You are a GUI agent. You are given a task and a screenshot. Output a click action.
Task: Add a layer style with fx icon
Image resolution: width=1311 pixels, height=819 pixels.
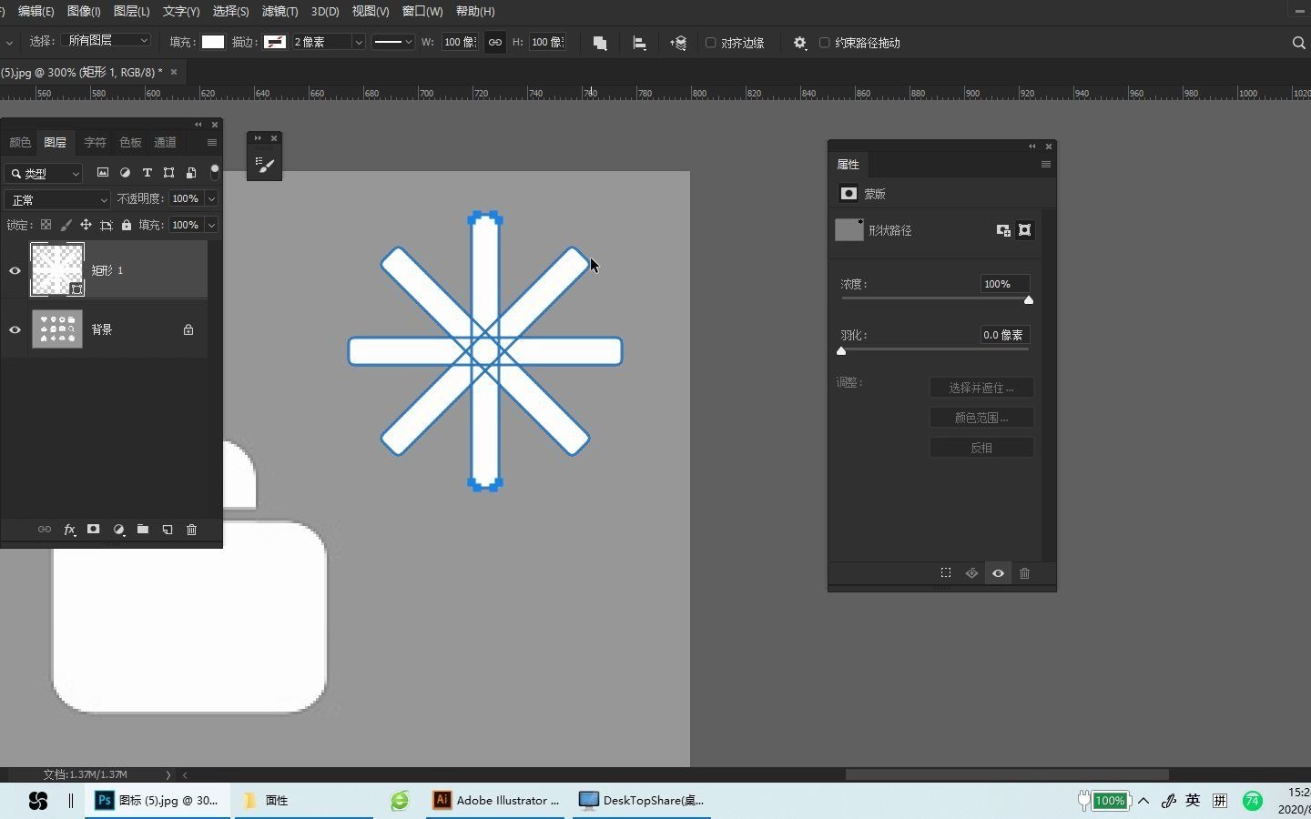pos(69,530)
